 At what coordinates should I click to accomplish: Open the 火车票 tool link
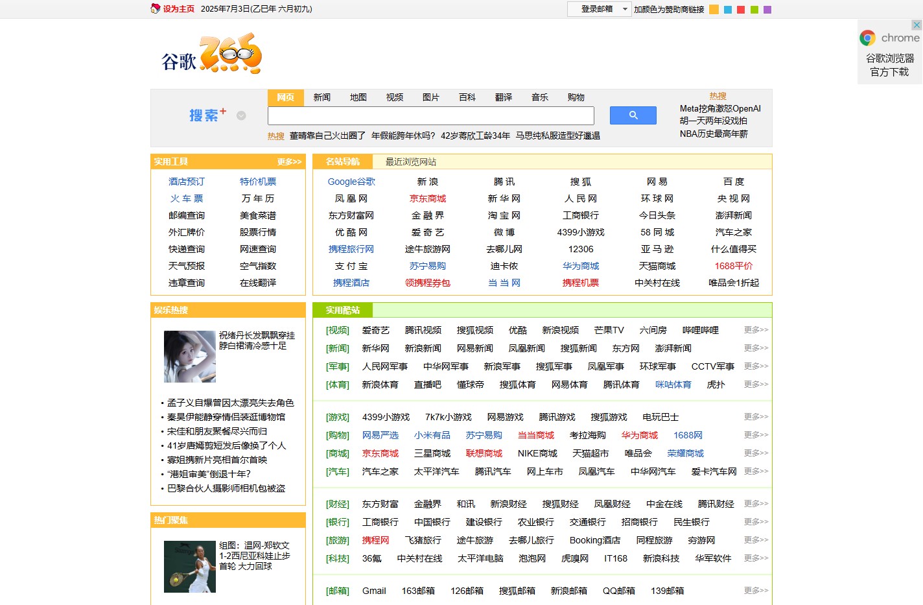pos(187,198)
